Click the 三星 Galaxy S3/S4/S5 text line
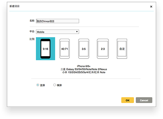The width and height of the screenshot is (163, 119). click(x=84, y=69)
